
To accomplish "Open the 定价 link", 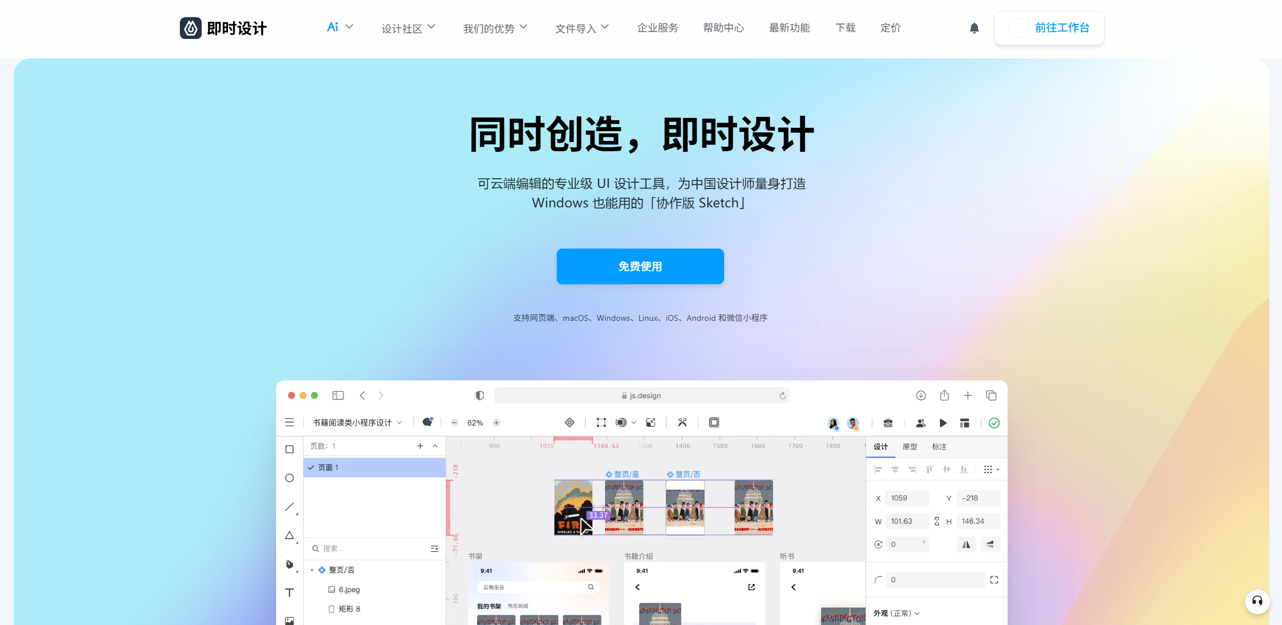I will 891,28.
